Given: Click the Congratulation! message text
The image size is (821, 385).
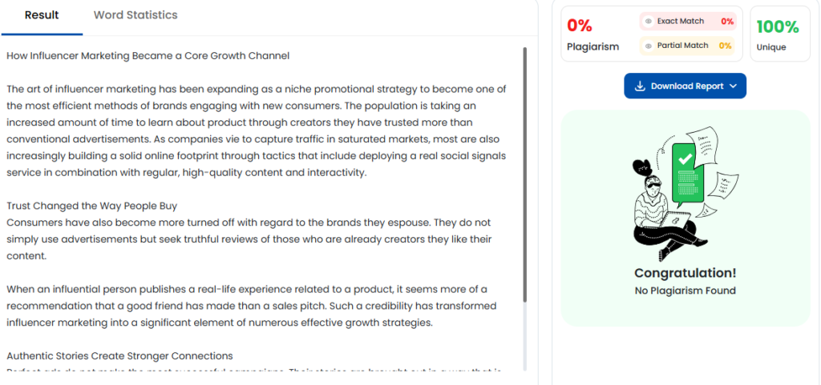Looking at the screenshot, I should 685,273.
